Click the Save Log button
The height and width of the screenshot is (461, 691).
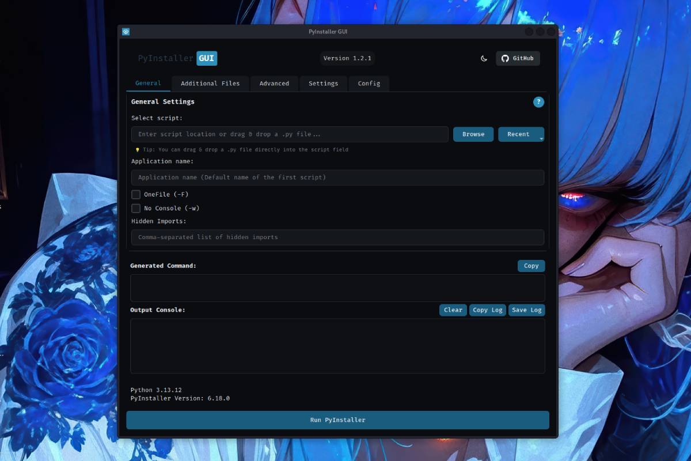click(527, 310)
